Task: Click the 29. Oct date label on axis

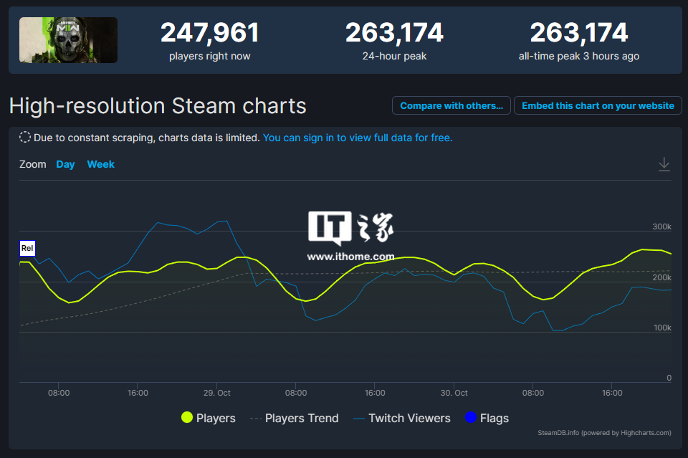Action: tap(216, 393)
